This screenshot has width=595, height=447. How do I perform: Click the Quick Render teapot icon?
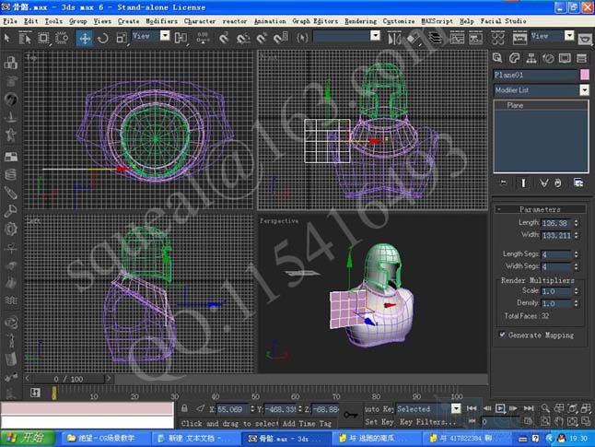pyautogui.click(x=585, y=39)
